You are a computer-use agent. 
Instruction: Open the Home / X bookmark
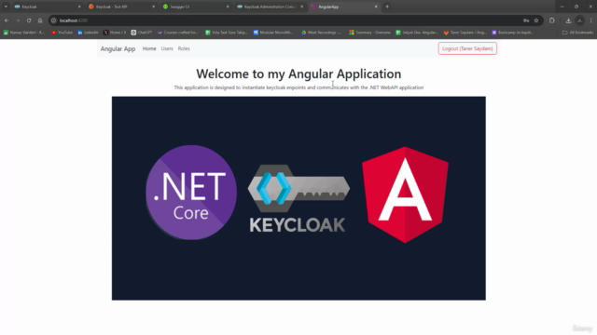115,33
